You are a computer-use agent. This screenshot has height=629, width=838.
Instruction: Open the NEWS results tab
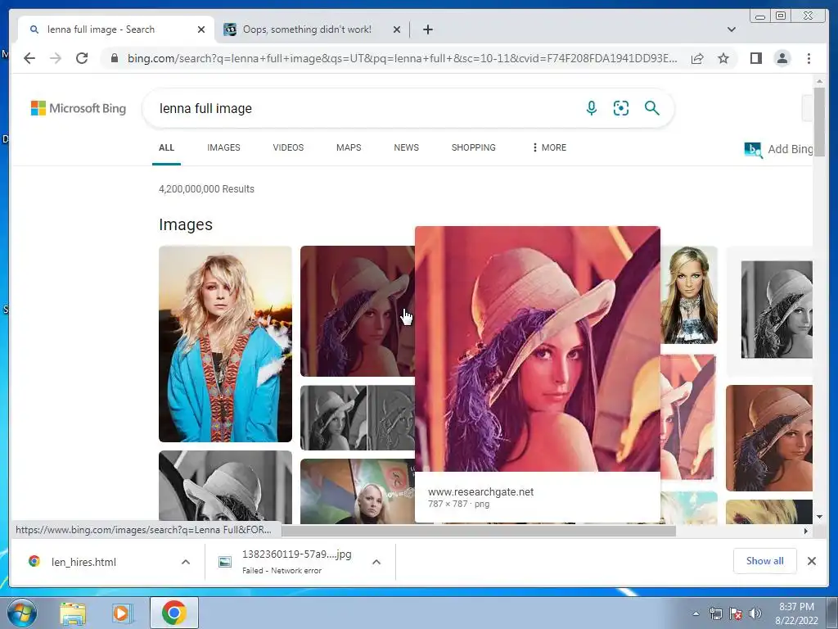406,147
